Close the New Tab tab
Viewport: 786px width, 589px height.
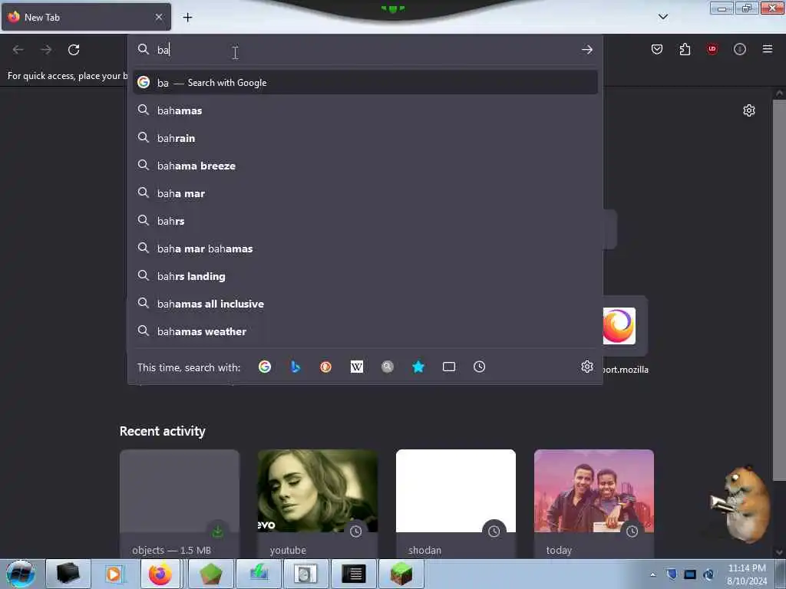pyautogui.click(x=159, y=17)
